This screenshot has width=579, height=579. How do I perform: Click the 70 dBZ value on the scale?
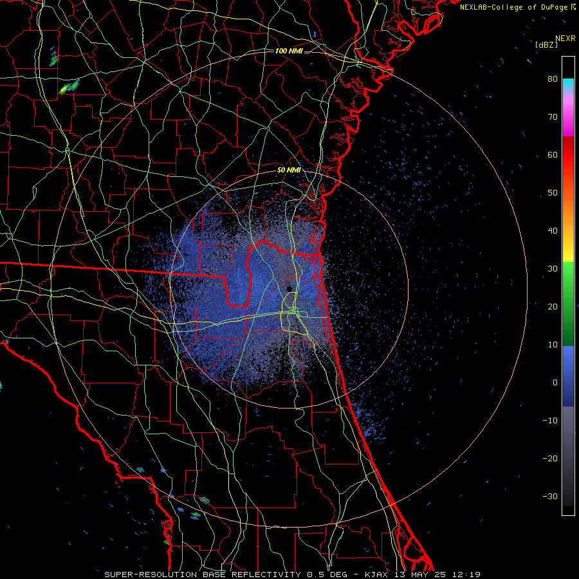[x=553, y=117]
